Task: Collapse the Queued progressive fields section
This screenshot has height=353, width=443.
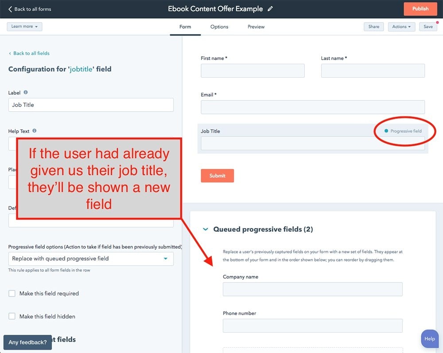Action: coord(206,229)
